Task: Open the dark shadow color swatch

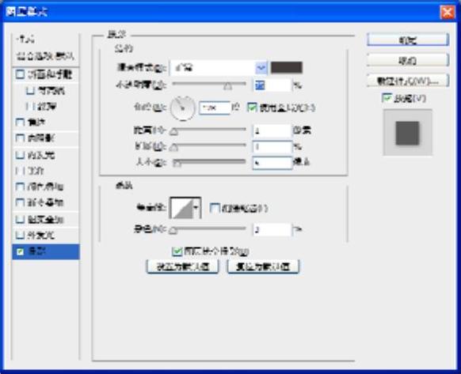Action: coord(287,67)
